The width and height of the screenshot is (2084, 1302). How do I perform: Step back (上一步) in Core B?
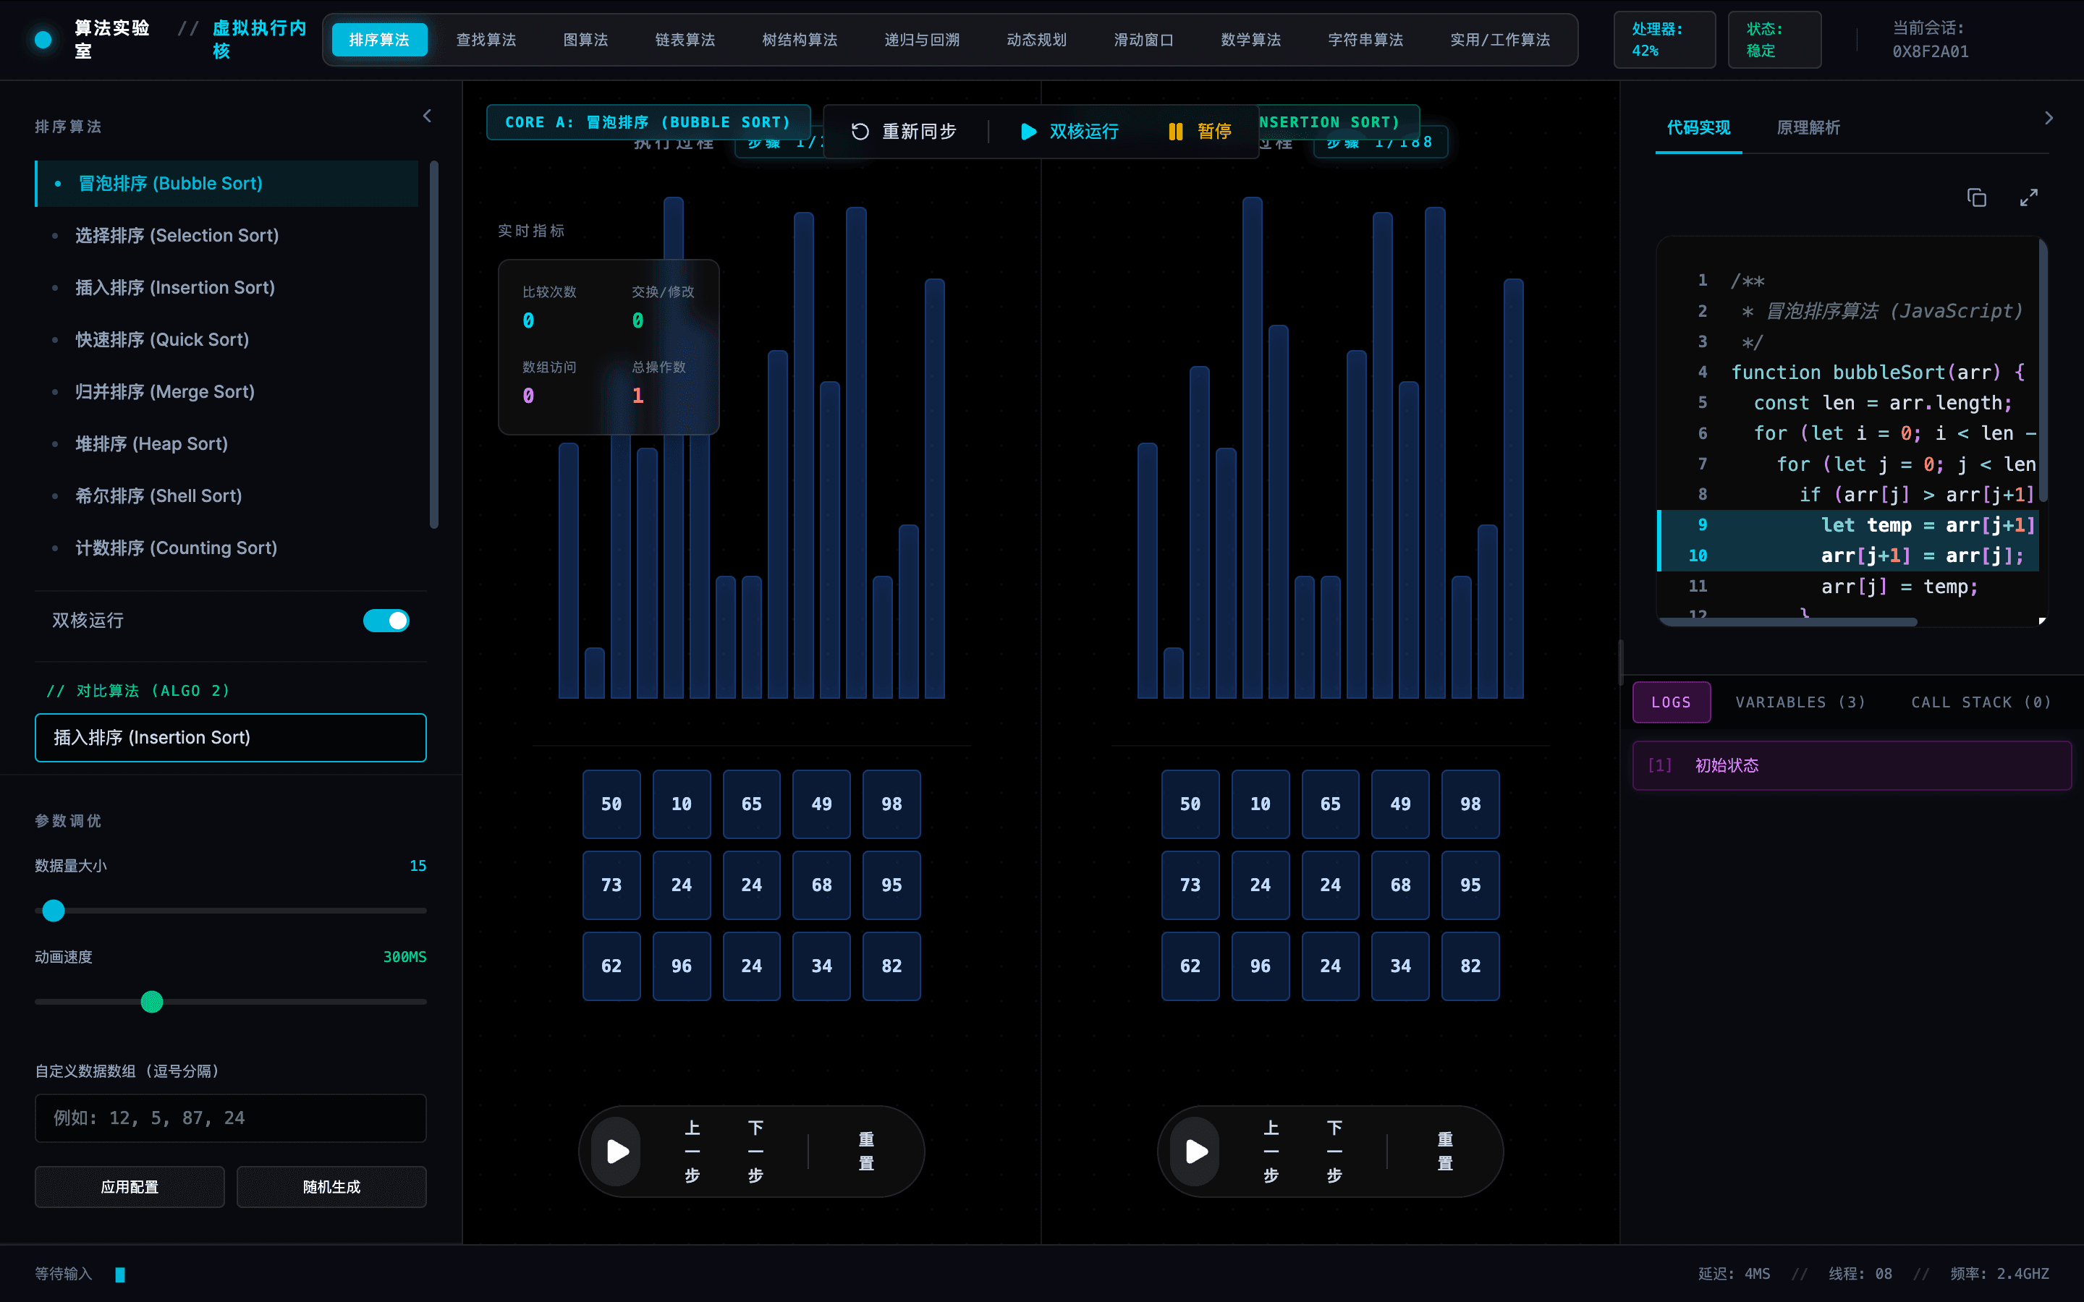(x=1270, y=1152)
